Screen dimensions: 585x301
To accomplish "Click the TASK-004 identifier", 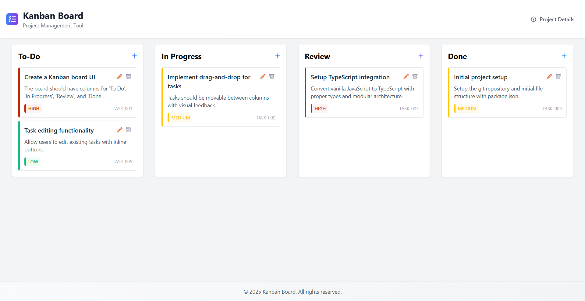I will click(x=552, y=109).
